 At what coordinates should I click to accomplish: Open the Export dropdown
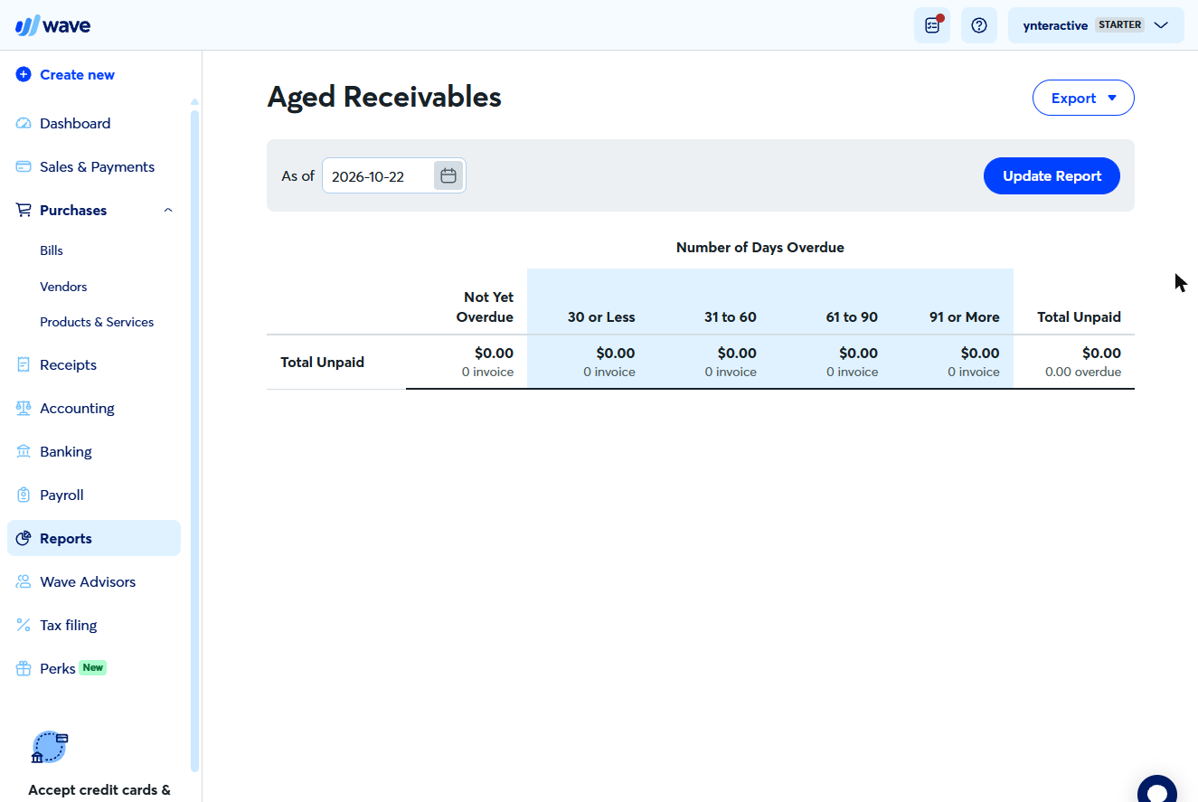(x=1083, y=99)
